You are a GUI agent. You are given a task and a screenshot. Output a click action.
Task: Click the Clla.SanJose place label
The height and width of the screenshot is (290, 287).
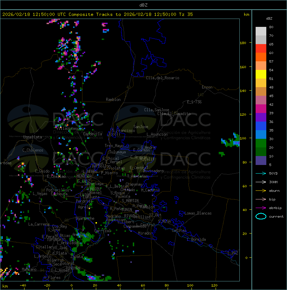tap(157, 110)
